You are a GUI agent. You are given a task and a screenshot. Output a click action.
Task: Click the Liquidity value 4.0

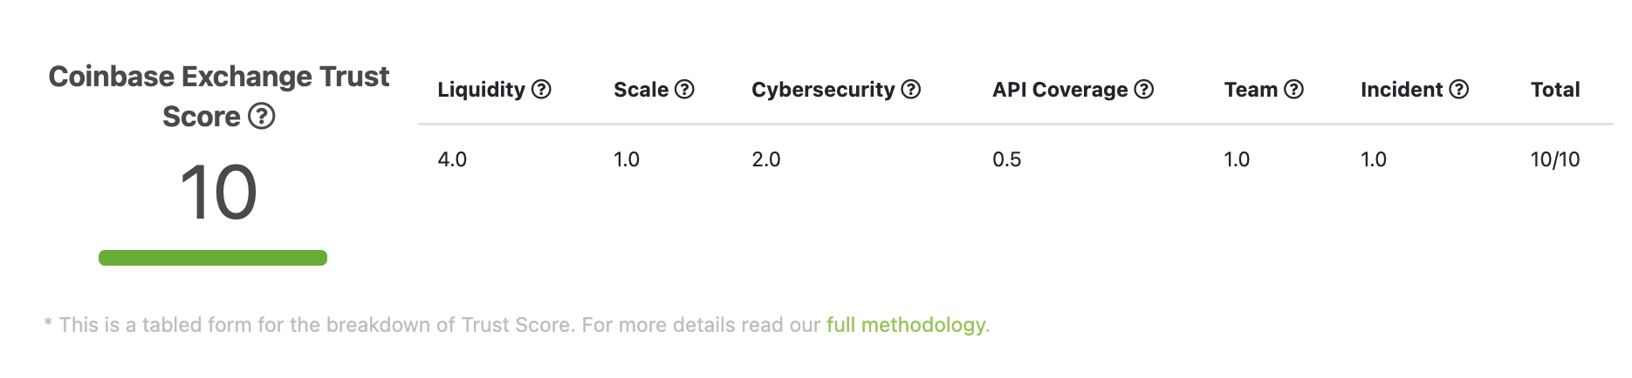452,159
